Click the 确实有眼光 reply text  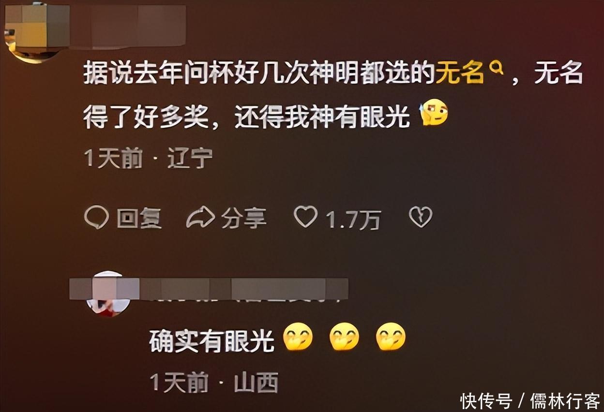pyautogui.click(x=212, y=341)
